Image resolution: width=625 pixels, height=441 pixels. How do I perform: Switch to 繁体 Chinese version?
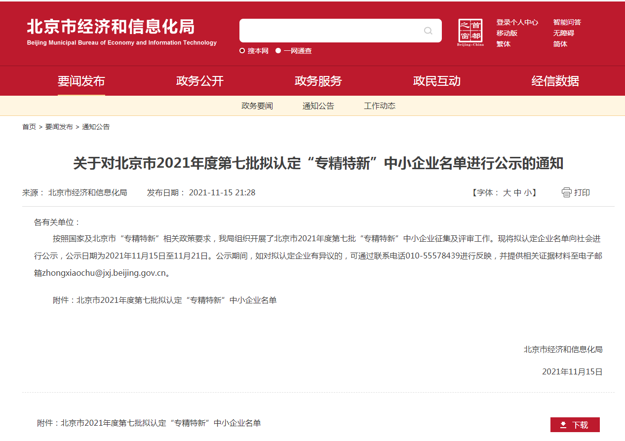tap(503, 44)
